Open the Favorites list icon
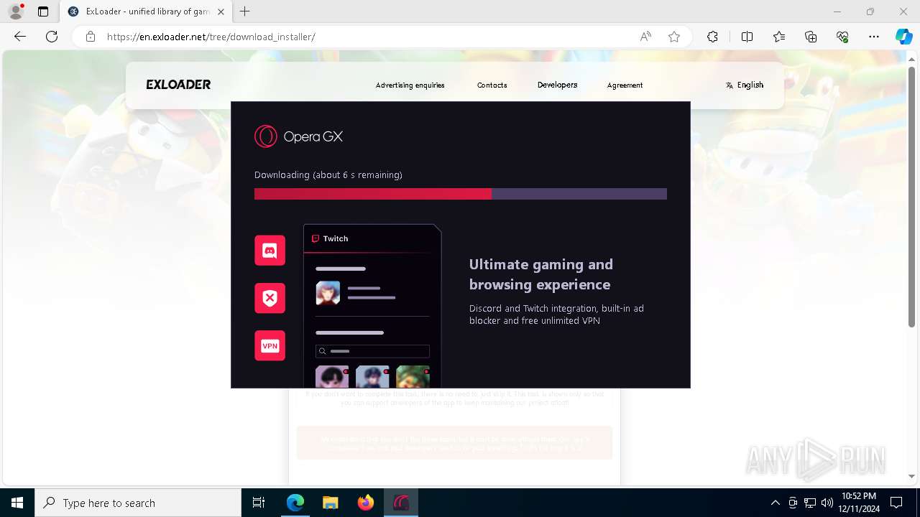920x517 pixels. tap(779, 37)
